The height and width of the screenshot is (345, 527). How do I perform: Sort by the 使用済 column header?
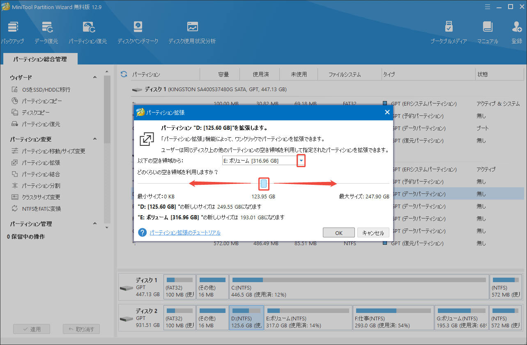click(x=260, y=74)
